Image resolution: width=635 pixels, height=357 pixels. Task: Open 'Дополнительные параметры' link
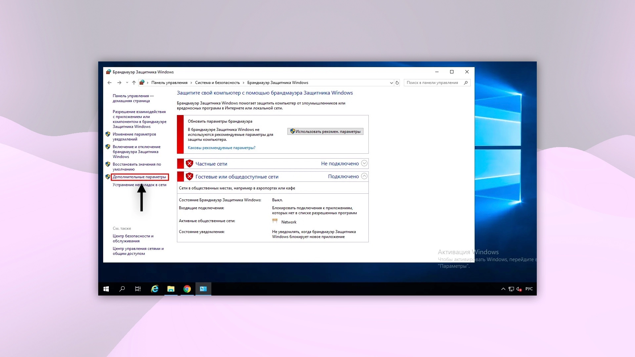[139, 177]
